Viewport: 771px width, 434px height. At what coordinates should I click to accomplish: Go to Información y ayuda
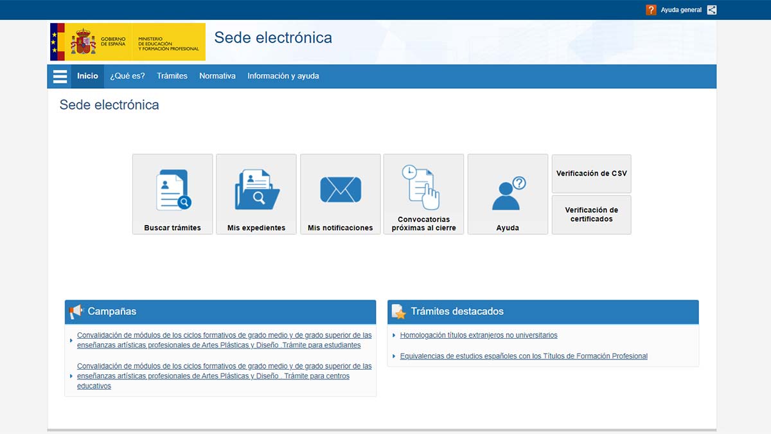(283, 76)
